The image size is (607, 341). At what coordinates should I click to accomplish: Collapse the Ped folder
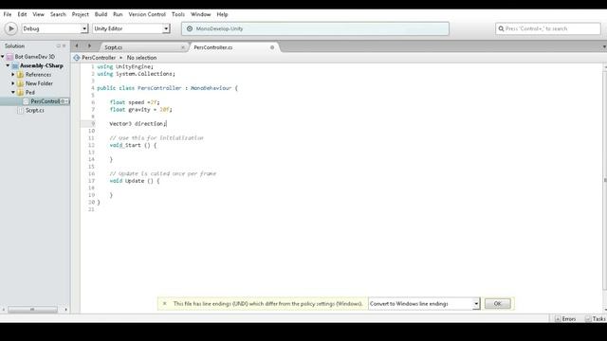pyautogui.click(x=12, y=92)
